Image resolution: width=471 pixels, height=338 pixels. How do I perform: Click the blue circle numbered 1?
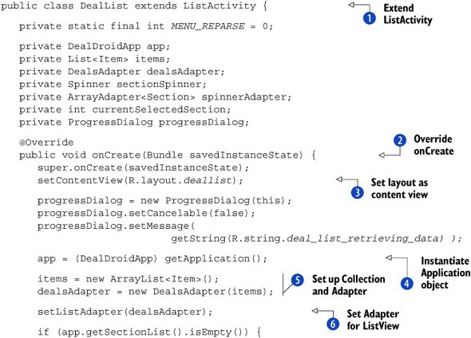[369, 18]
